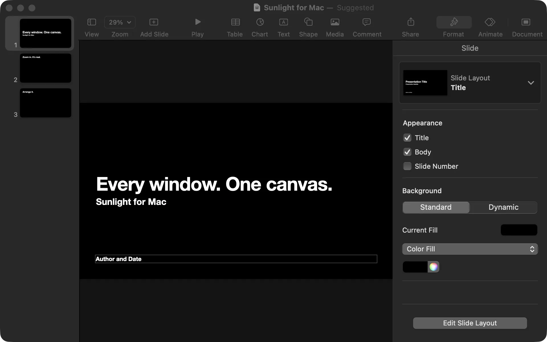Click the Add Slide plus icon
547x342 pixels.
click(154, 22)
